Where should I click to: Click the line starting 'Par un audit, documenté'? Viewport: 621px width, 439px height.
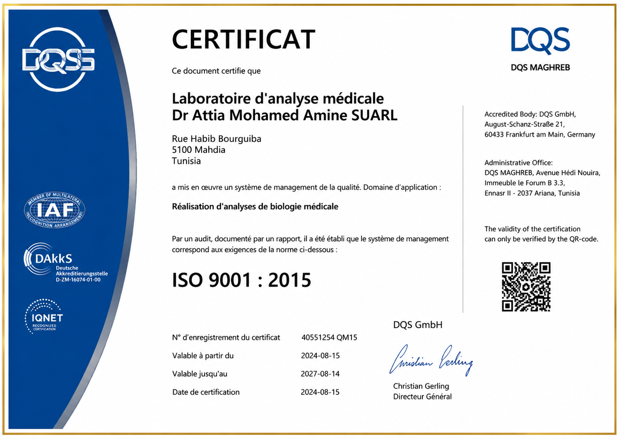coord(310,239)
